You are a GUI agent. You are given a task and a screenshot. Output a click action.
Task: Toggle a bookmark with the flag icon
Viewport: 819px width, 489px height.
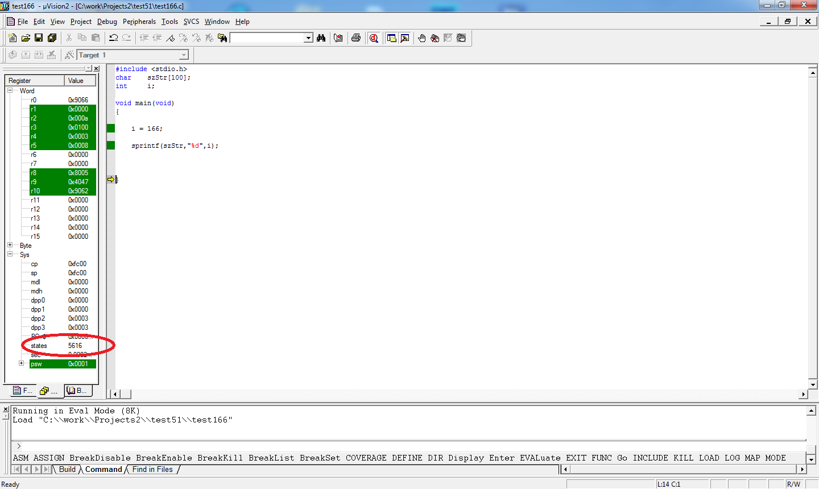(x=170, y=38)
